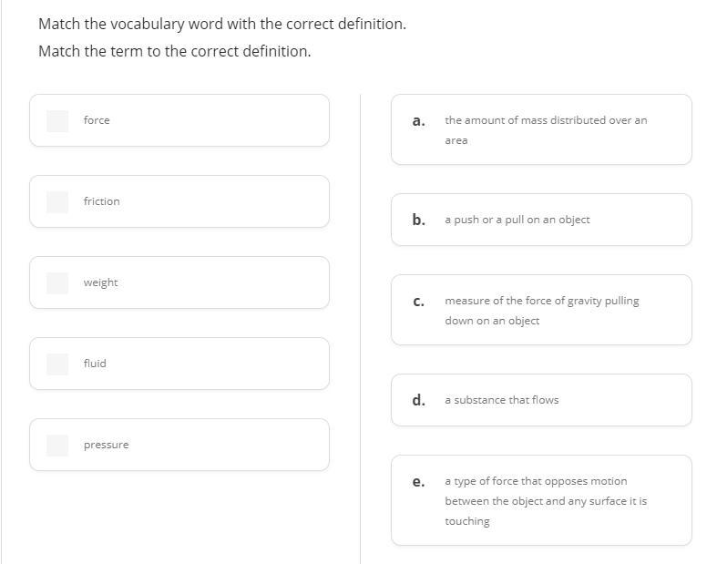
Task: Click the letter 'c.' definition label
Action: pos(418,301)
